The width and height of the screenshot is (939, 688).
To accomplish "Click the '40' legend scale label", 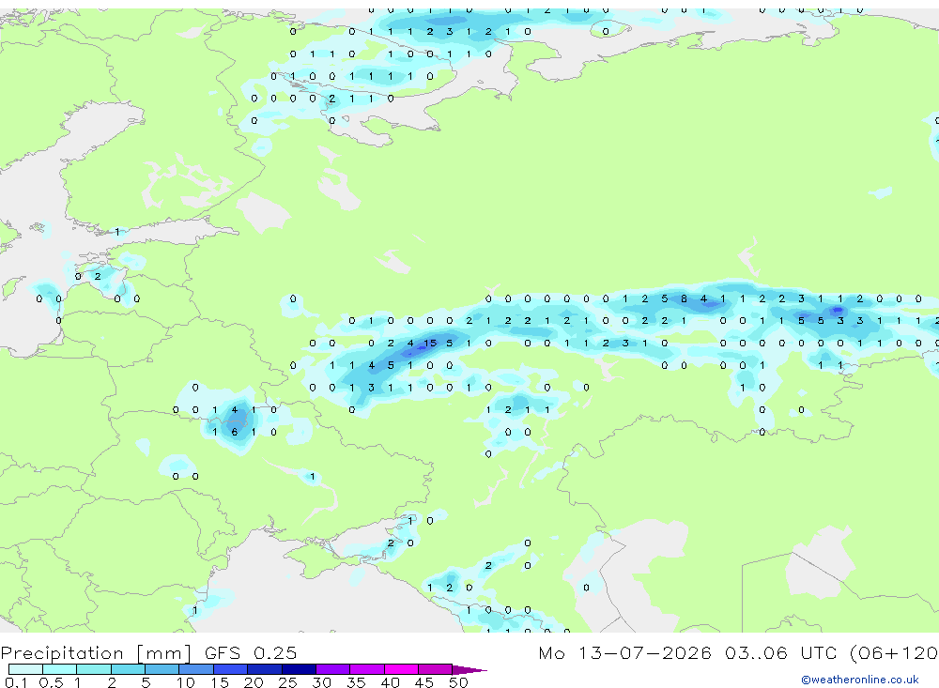I will 390,682.
